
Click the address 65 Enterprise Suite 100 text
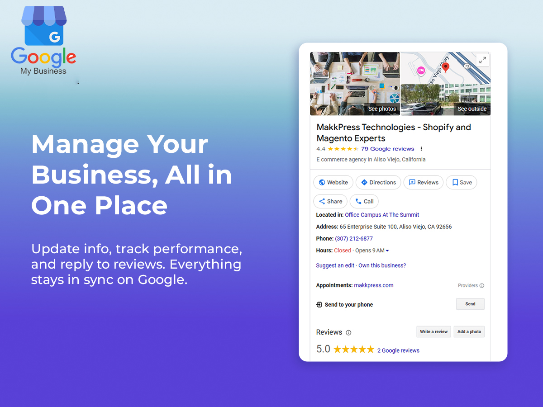tap(396, 227)
